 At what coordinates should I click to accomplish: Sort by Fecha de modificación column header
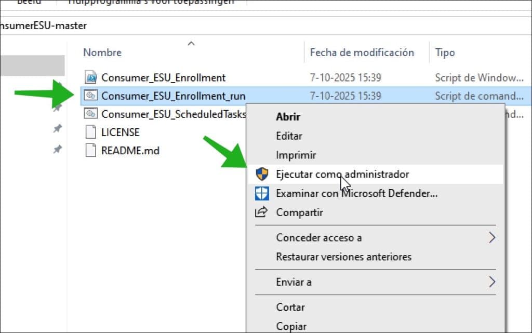point(362,52)
